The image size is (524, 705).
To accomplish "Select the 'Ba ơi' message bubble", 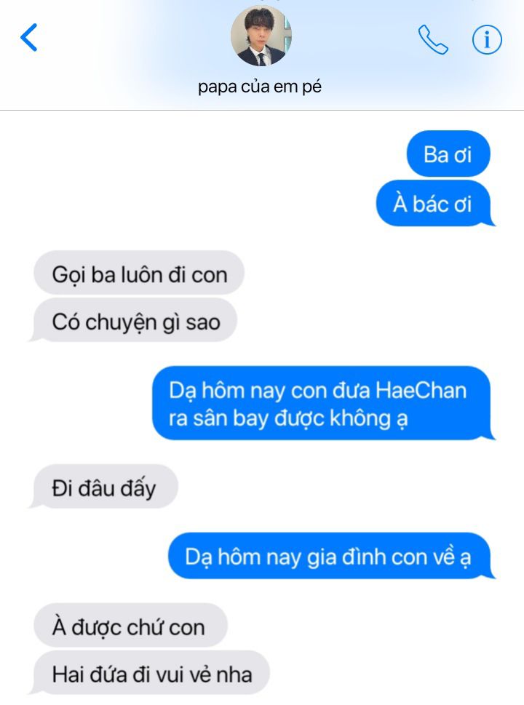I will click(448, 154).
